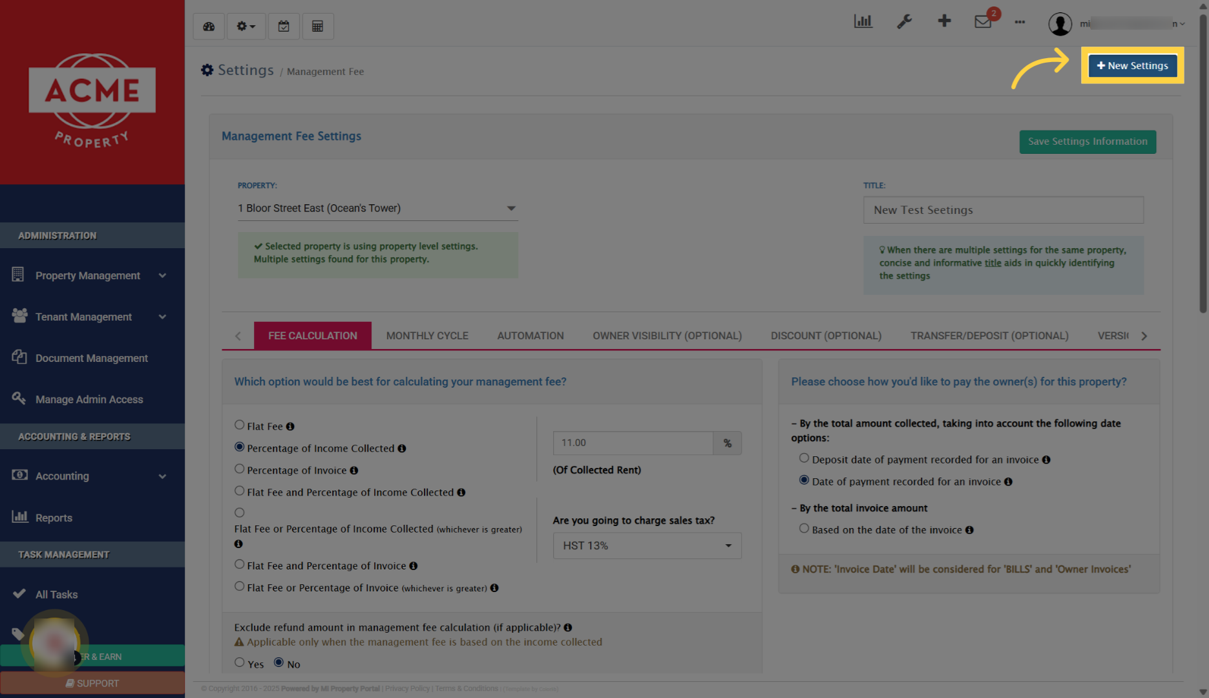Image resolution: width=1209 pixels, height=698 pixels.
Task: Click the ellipsis more options icon
Action: pos(1020,22)
